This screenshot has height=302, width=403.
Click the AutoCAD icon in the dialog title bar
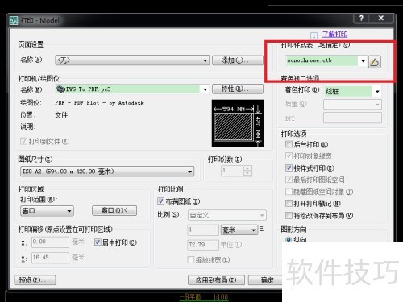[14, 20]
